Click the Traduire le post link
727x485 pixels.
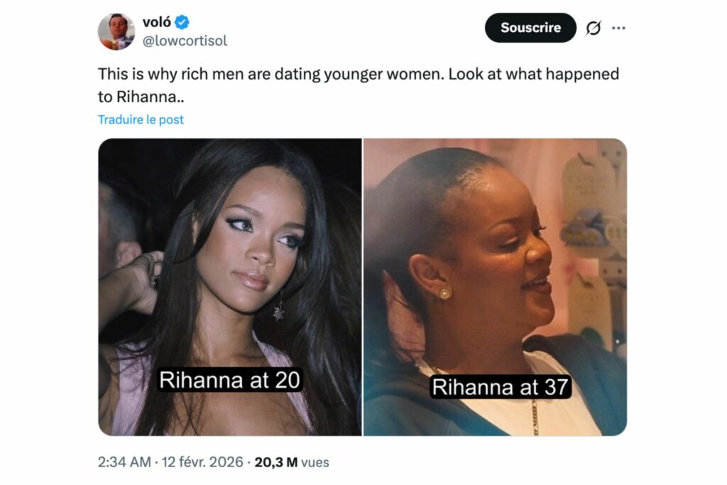click(x=141, y=119)
